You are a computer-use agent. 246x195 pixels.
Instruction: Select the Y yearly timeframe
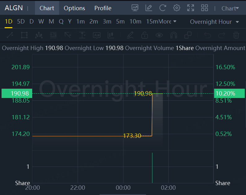coord(70,21)
